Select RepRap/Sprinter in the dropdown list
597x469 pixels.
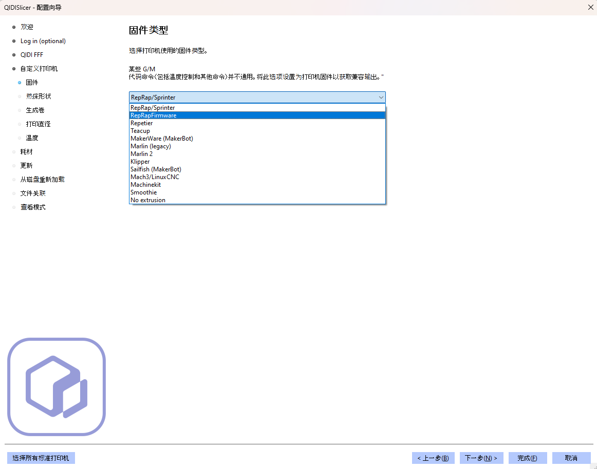click(x=257, y=108)
